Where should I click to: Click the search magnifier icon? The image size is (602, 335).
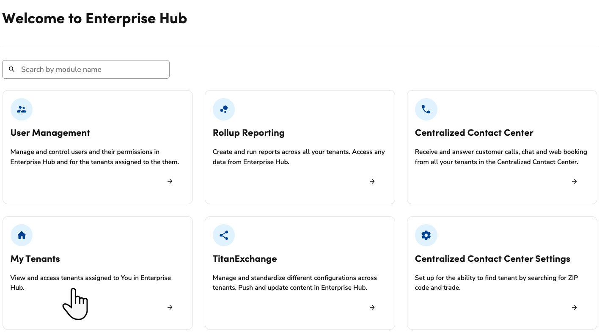click(x=12, y=69)
